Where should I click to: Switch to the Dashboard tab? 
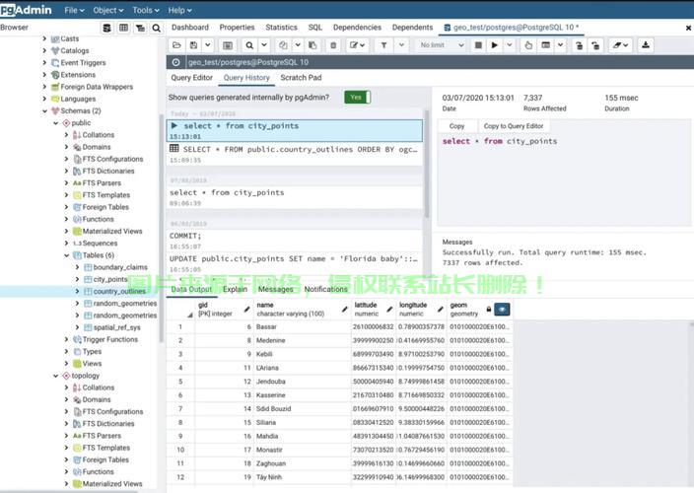coord(190,28)
